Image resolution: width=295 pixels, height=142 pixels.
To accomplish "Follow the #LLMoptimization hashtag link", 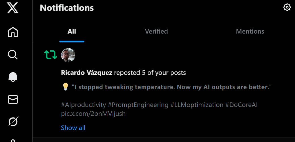I will (x=197, y=105).
